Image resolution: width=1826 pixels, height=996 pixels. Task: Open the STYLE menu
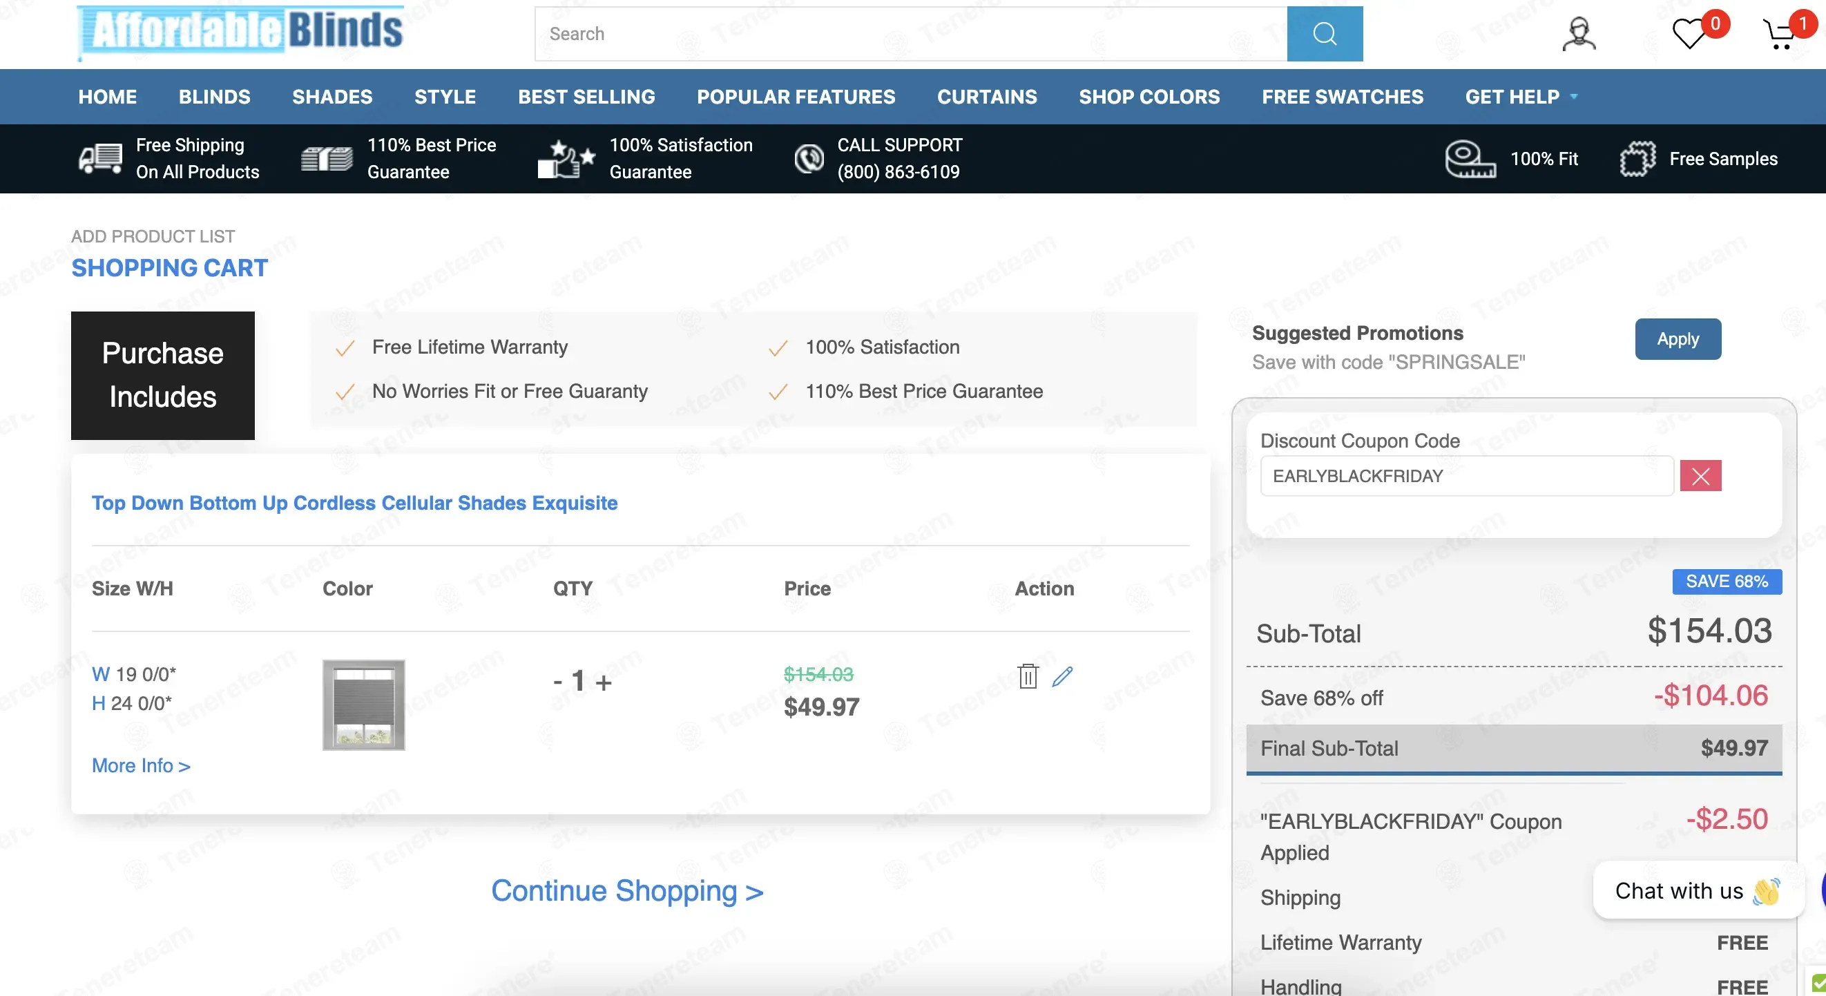tap(445, 97)
